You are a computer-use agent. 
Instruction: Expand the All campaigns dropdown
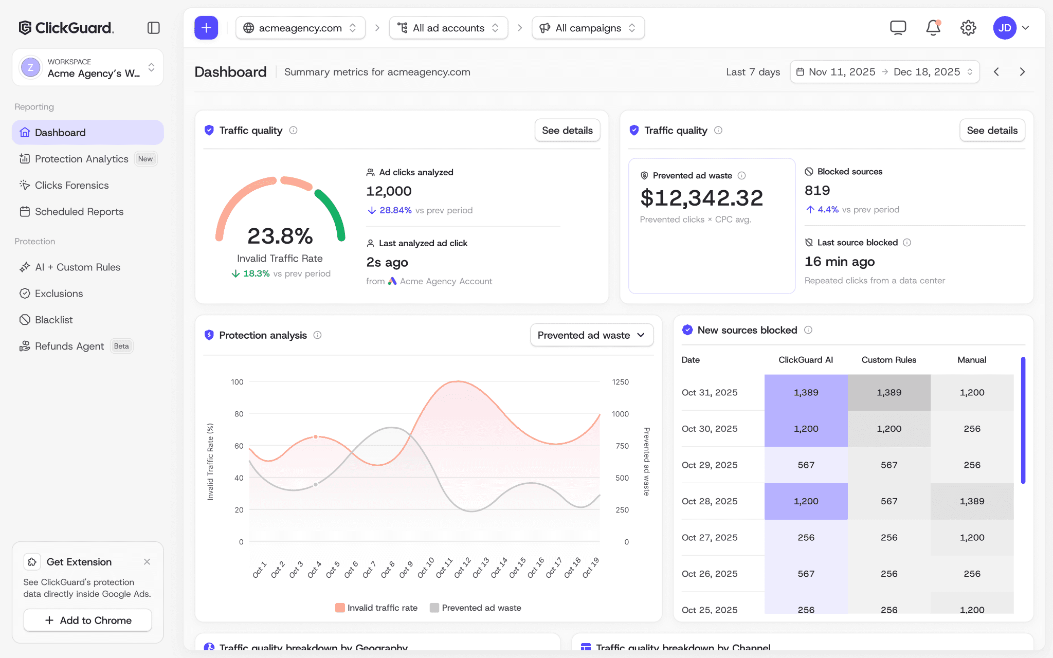(588, 28)
